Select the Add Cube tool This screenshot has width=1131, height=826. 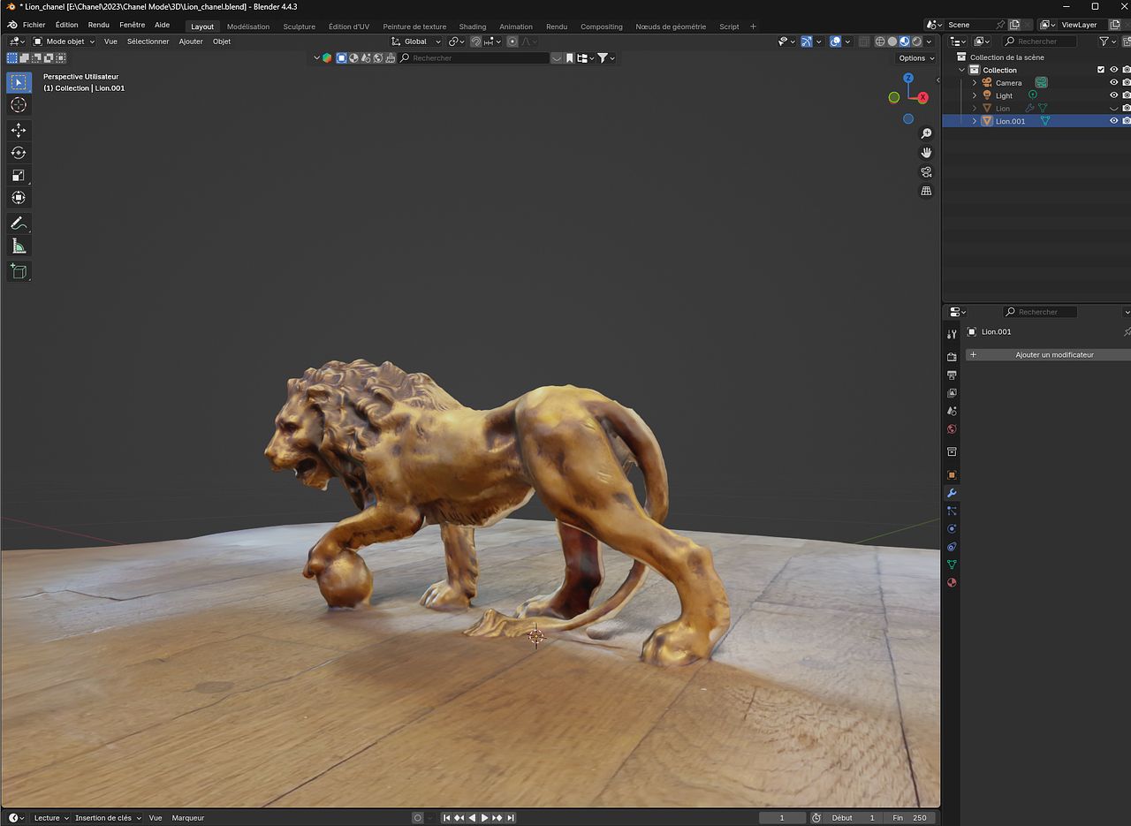pos(18,271)
